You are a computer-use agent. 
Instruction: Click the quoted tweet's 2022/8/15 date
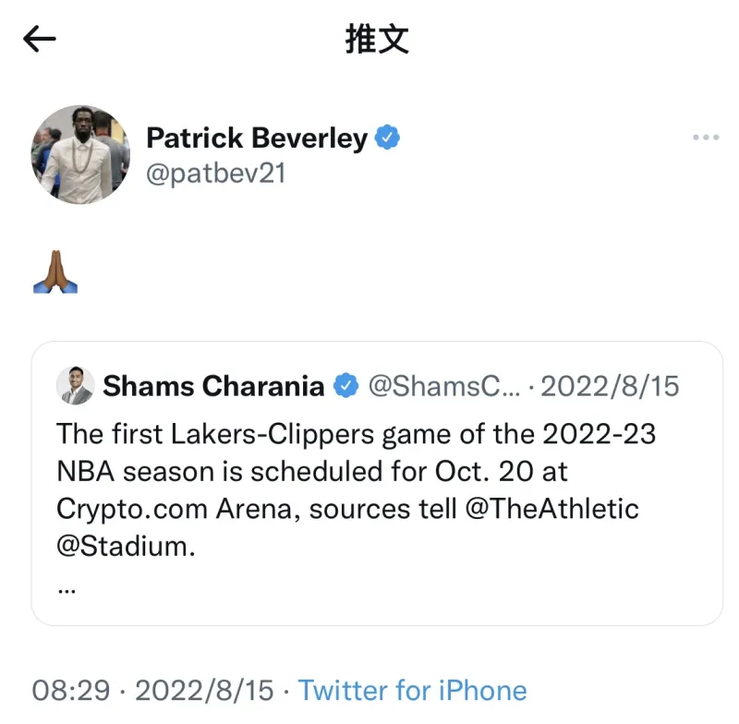click(x=610, y=386)
